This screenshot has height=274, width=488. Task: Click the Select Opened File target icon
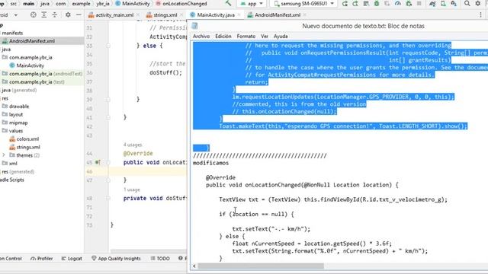[34, 15]
